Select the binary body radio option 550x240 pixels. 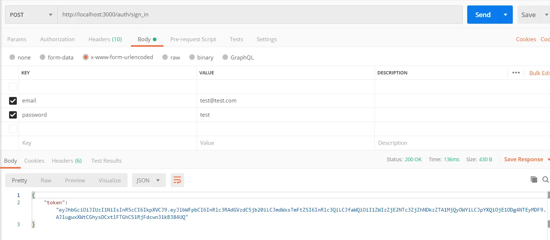tap(192, 57)
